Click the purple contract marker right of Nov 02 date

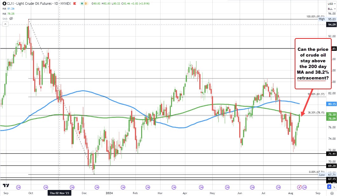point(72,187)
